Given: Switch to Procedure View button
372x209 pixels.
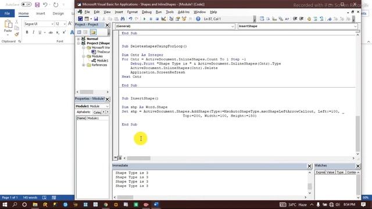Looking at the screenshot, I should pos(115,158).
